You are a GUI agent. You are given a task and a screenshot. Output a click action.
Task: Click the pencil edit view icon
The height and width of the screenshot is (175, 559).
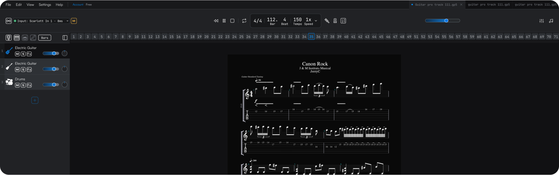pos(33,38)
